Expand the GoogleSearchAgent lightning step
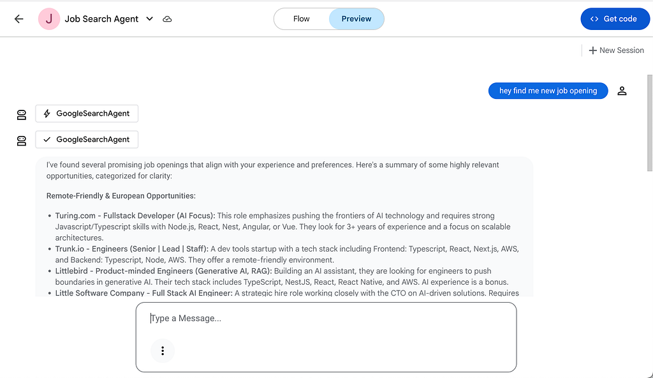The height and width of the screenshot is (378, 653). (87, 114)
